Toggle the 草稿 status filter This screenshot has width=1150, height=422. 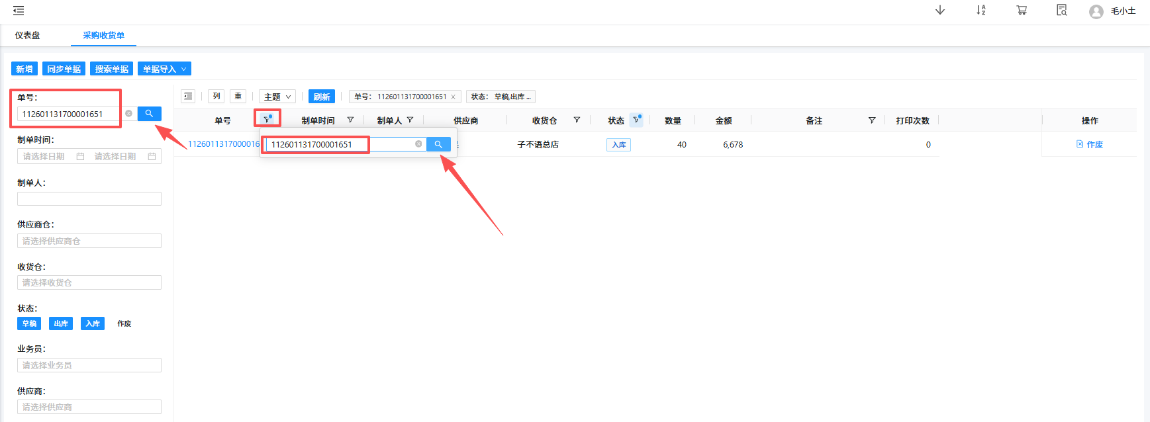[29, 323]
